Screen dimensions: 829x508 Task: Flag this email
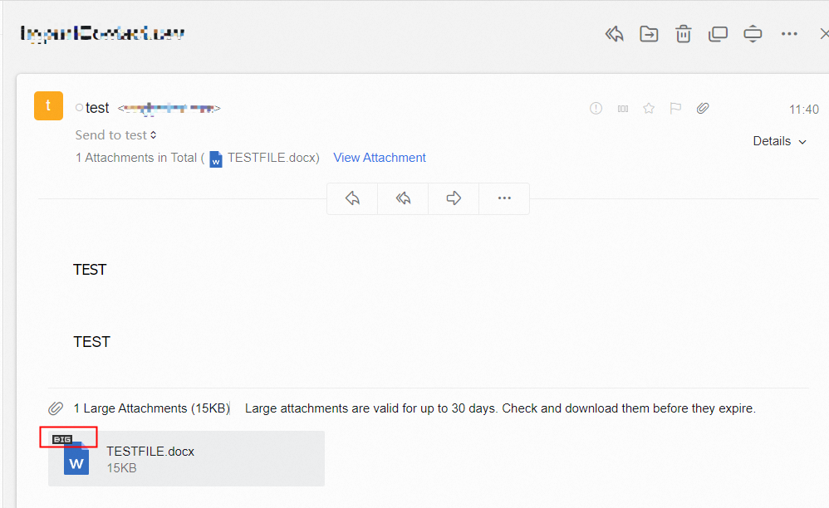(675, 108)
